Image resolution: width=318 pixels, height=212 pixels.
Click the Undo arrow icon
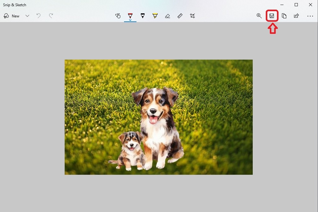(38, 16)
